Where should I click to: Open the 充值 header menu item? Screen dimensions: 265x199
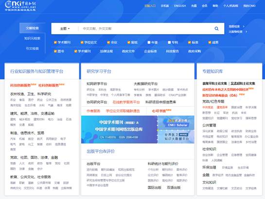coord(194,6)
